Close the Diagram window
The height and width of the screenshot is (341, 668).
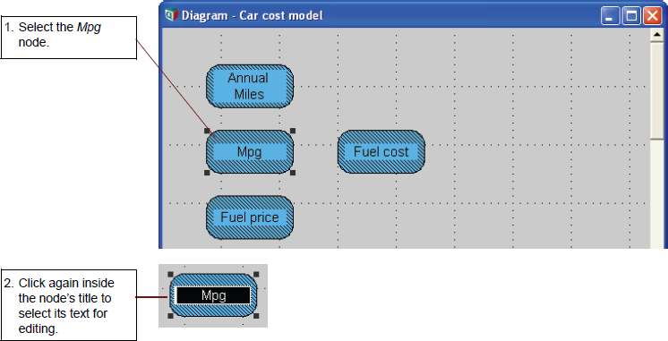click(x=652, y=16)
